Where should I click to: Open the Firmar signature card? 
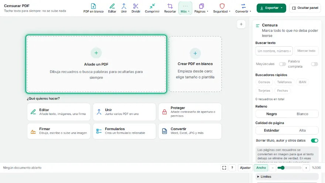pyautogui.click(x=59, y=131)
